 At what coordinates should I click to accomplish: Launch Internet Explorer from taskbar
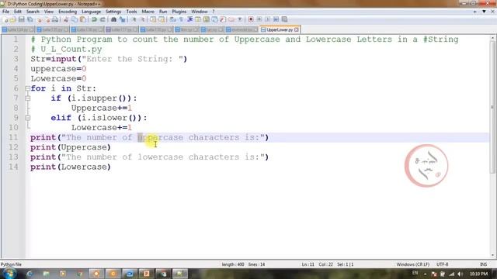pyautogui.click(x=30, y=274)
